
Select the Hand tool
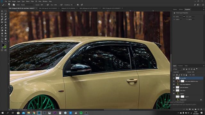click(x=5, y=39)
